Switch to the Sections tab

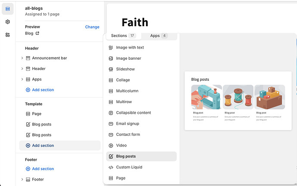(124, 36)
